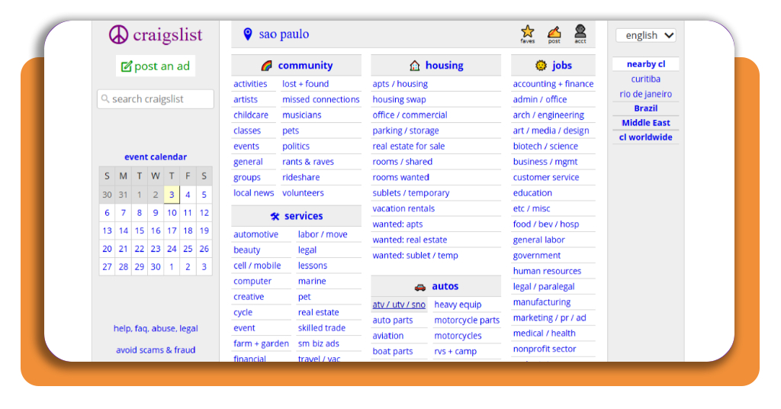Open human resources jobs link
This screenshot has width=781, height=409.
[x=547, y=271]
